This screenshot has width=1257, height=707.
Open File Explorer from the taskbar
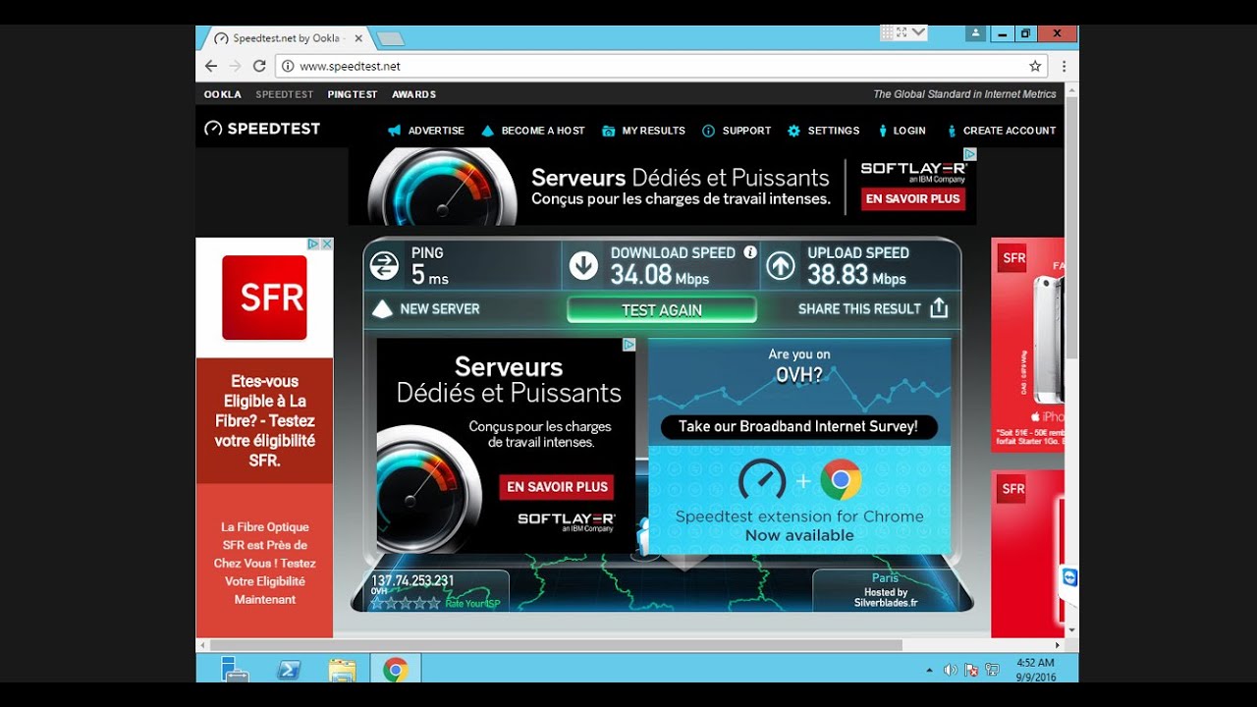[342, 670]
